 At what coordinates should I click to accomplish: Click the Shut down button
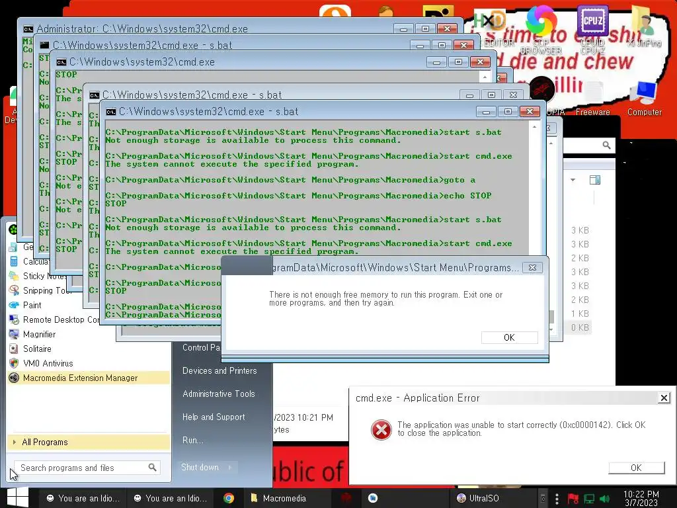pos(200,468)
